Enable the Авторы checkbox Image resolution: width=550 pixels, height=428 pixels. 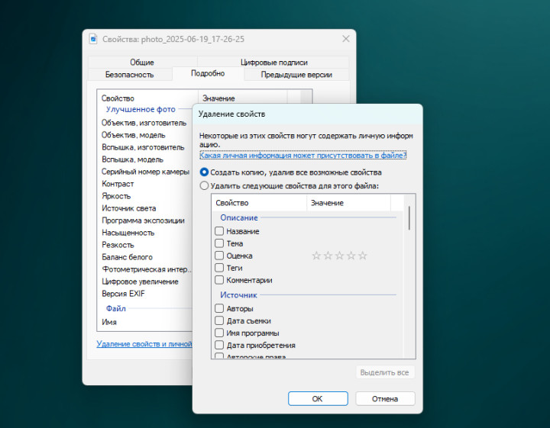coord(219,309)
